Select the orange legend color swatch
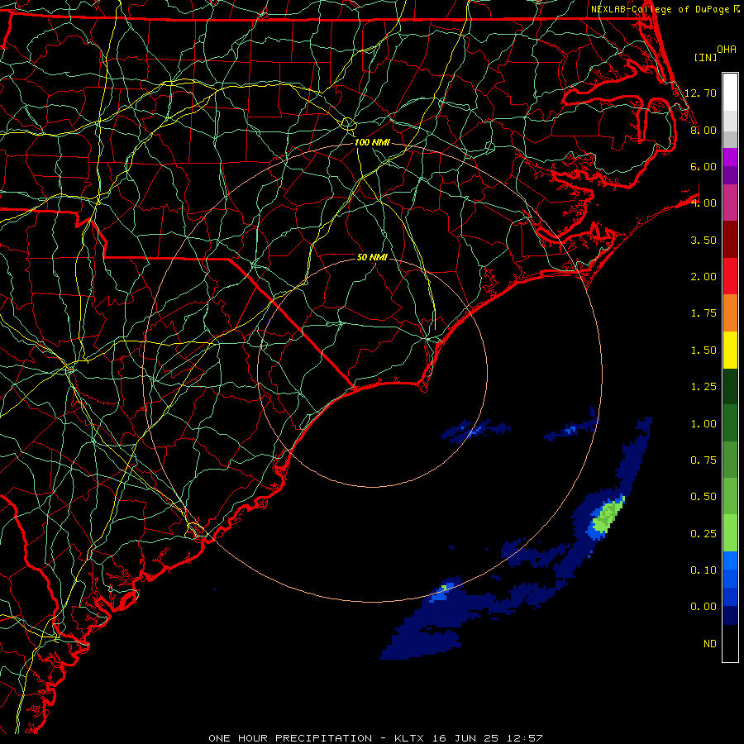This screenshot has width=744, height=744. pos(730,312)
